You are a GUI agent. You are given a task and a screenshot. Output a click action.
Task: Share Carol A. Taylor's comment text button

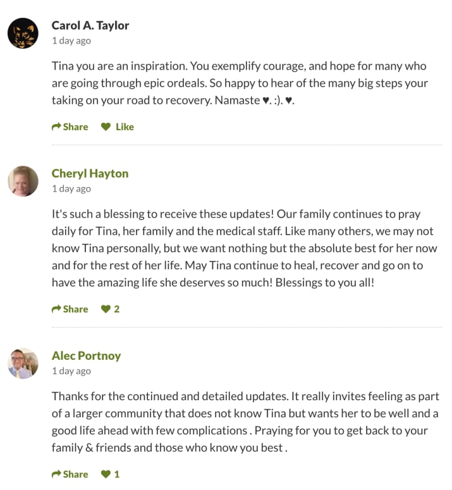pyautogui.click(x=75, y=126)
